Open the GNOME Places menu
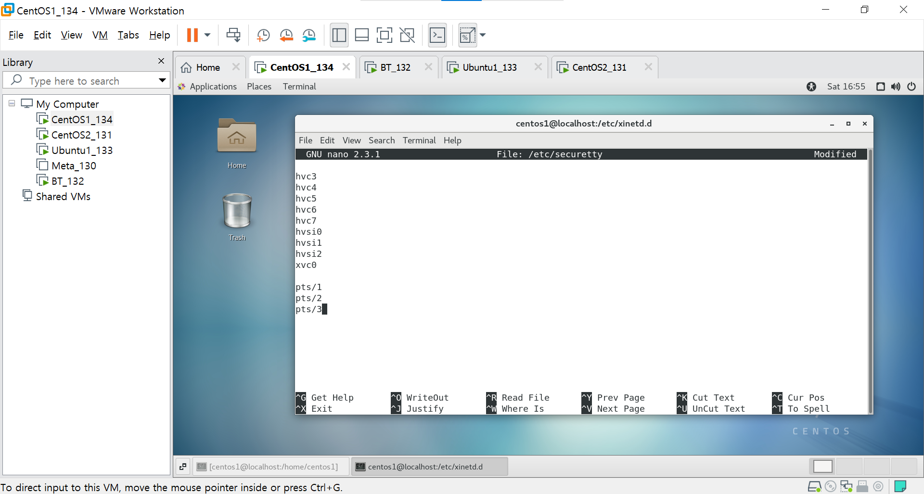The width and height of the screenshot is (924, 494). 259,87
